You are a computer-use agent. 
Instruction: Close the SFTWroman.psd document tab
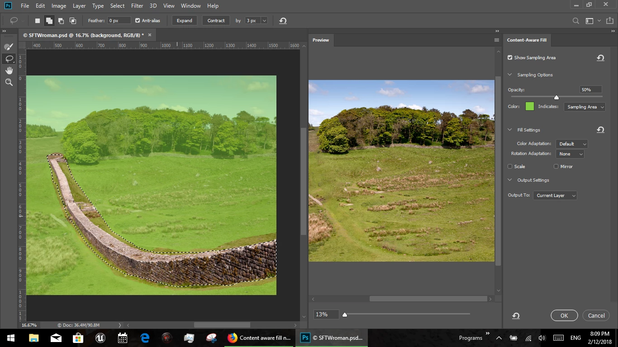click(150, 35)
